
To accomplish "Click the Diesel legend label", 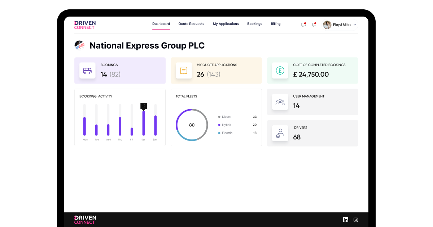I will click(226, 117).
